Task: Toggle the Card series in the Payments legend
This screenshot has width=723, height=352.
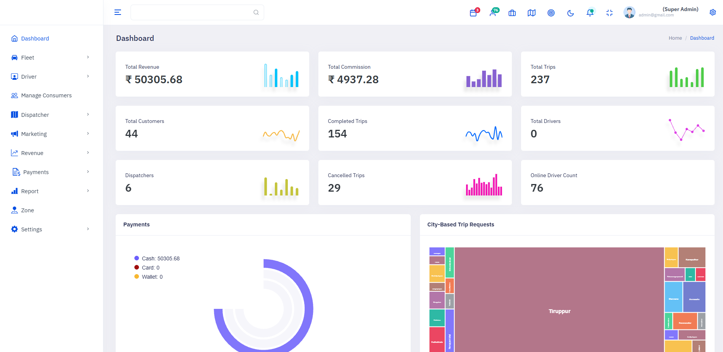Action: [x=147, y=268]
